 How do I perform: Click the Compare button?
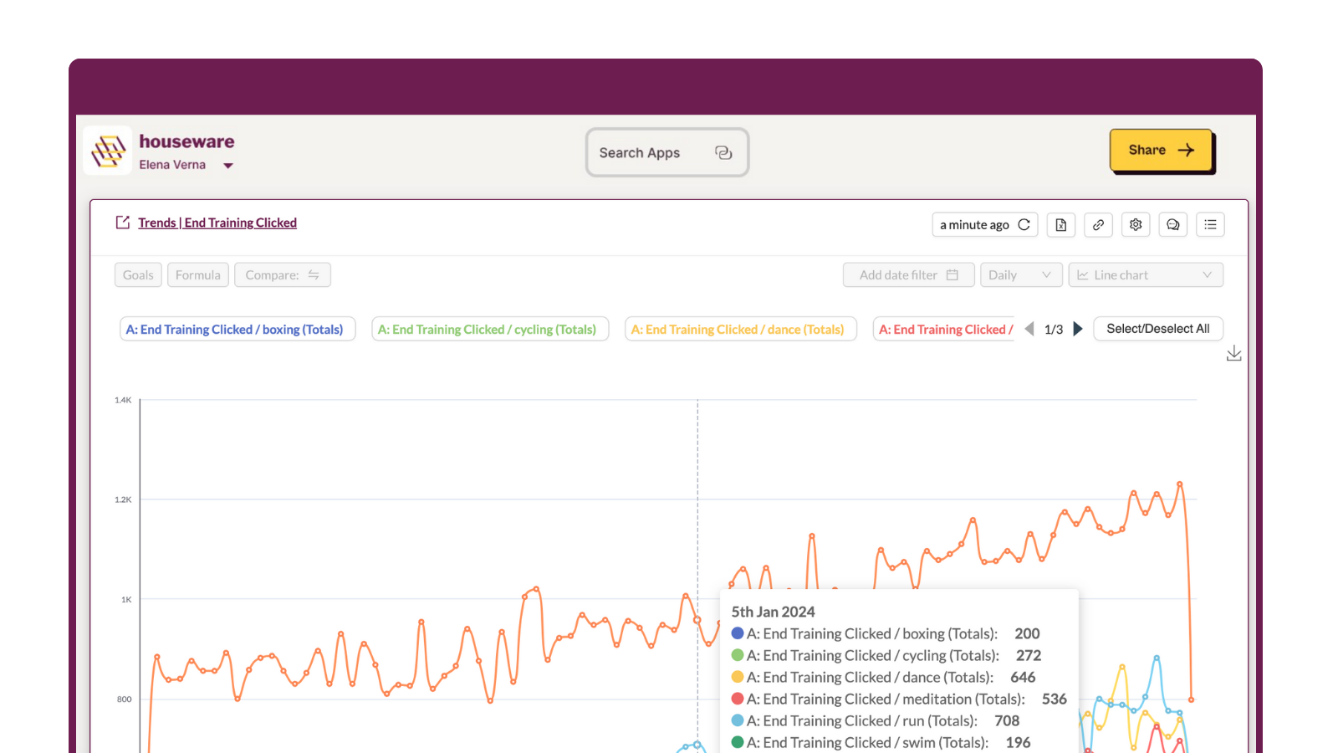tap(283, 275)
